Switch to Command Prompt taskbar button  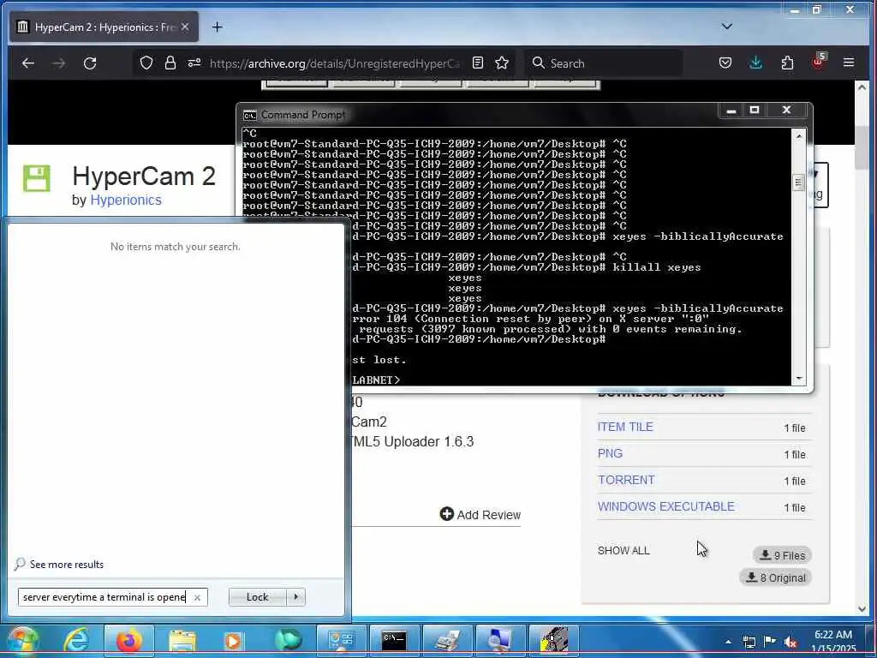tap(394, 639)
